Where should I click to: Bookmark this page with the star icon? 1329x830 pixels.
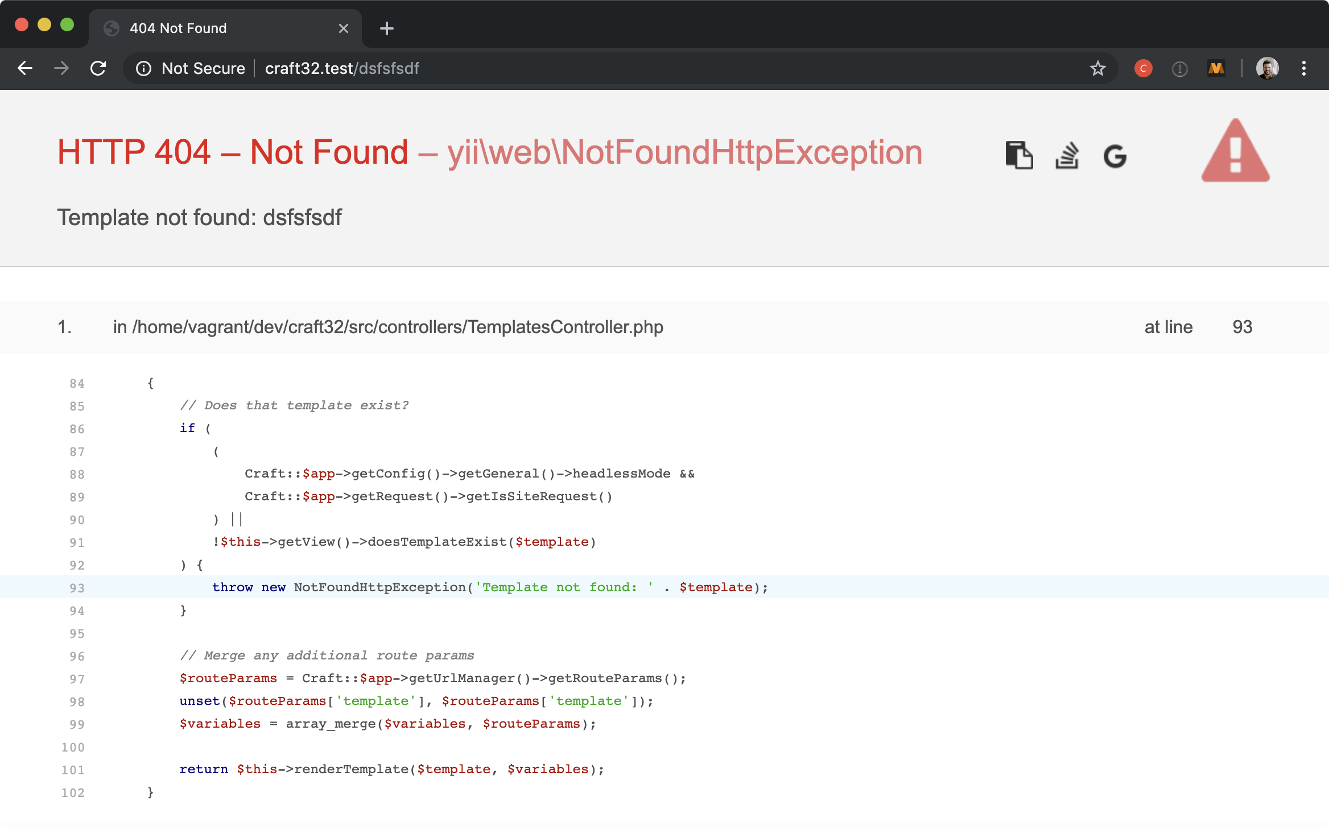pyautogui.click(x=1097, y=69)
